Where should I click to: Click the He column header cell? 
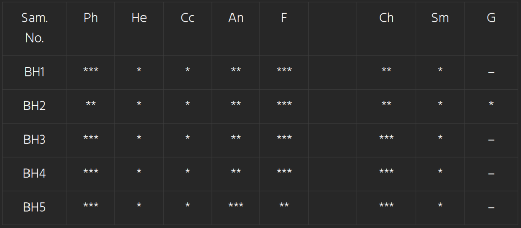(x=139, y=18)
